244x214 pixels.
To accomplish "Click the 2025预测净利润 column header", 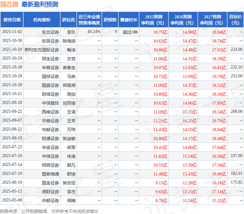I will coord(154,20).
